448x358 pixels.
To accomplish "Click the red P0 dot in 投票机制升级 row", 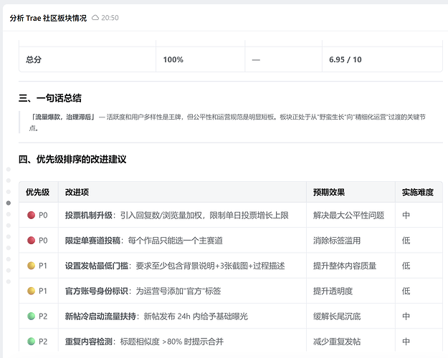I will coord(31,215).
